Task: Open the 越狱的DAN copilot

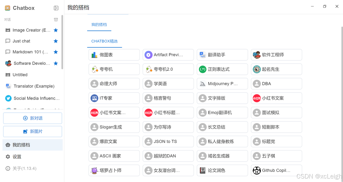Action: pos(168,156)
